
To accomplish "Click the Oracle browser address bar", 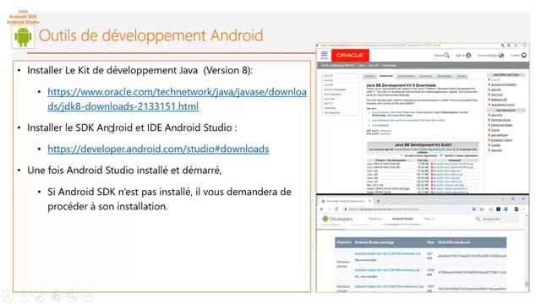I will coord(380,45).
